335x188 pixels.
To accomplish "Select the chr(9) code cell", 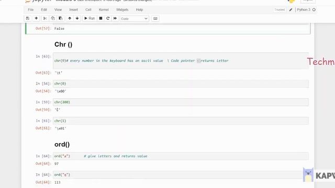I will tap(181, 61).
